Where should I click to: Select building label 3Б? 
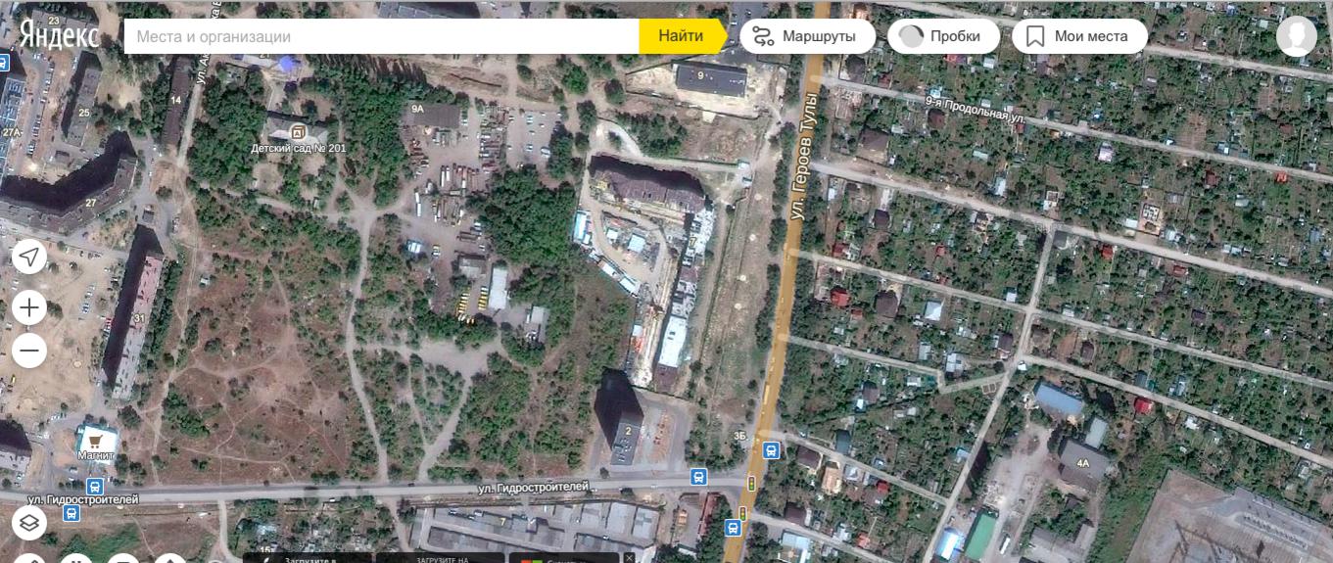(x=740, y=438)
